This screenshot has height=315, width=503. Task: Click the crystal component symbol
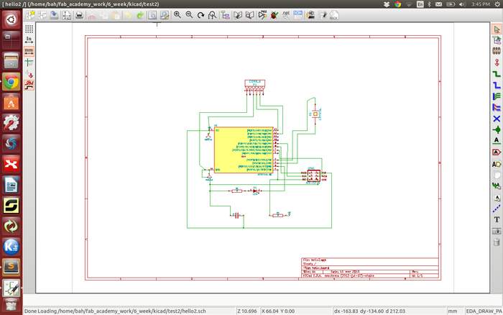tap(315, 114)
